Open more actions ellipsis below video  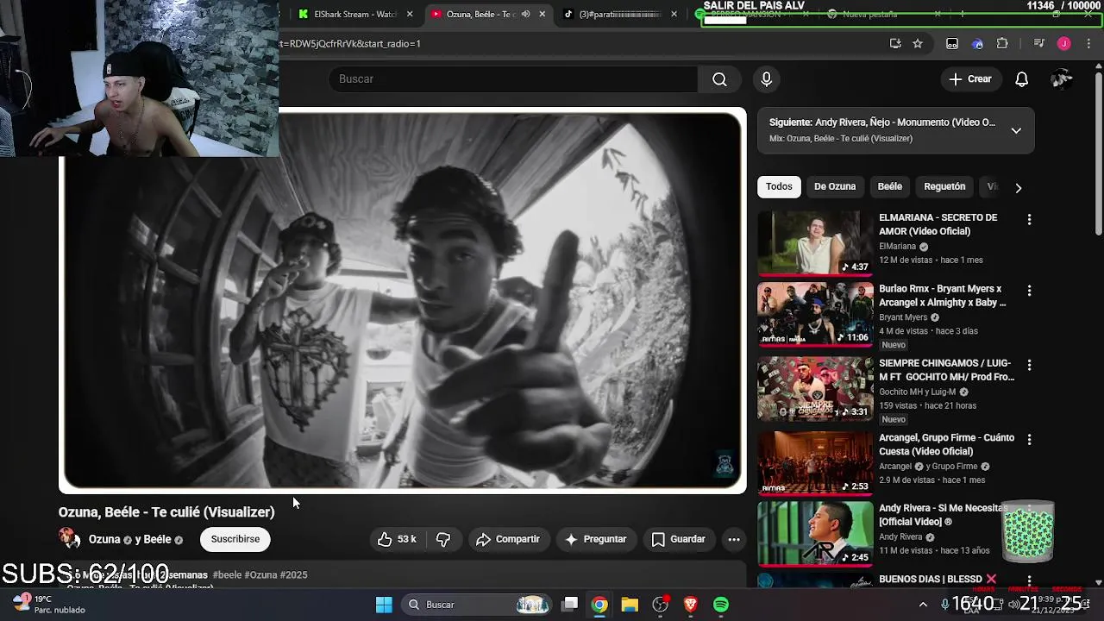coord(734,539)
